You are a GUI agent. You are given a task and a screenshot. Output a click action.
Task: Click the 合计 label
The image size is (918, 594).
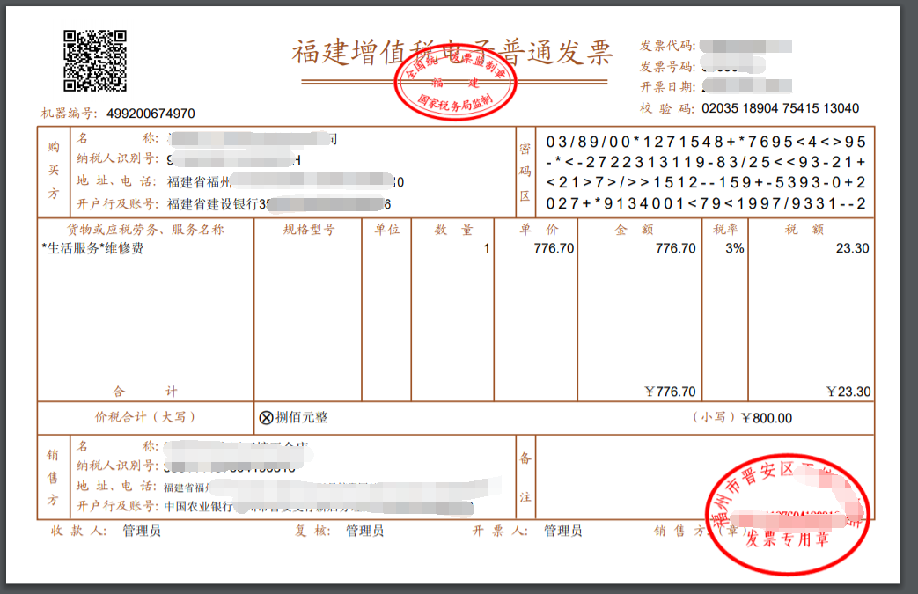coord(144,391)
